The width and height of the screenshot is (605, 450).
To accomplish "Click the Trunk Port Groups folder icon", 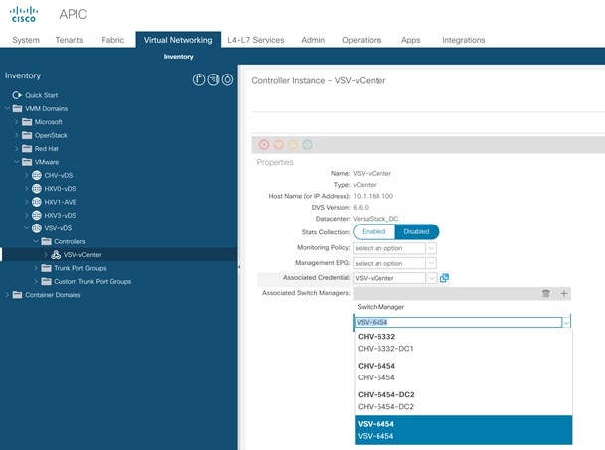I will pos(46,268).
